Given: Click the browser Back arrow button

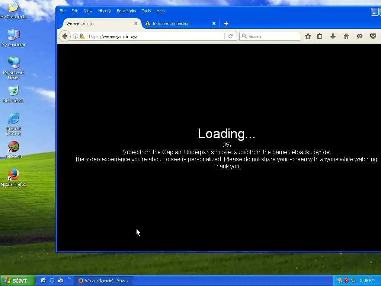Looking at the screenshot, I should 65,36.
